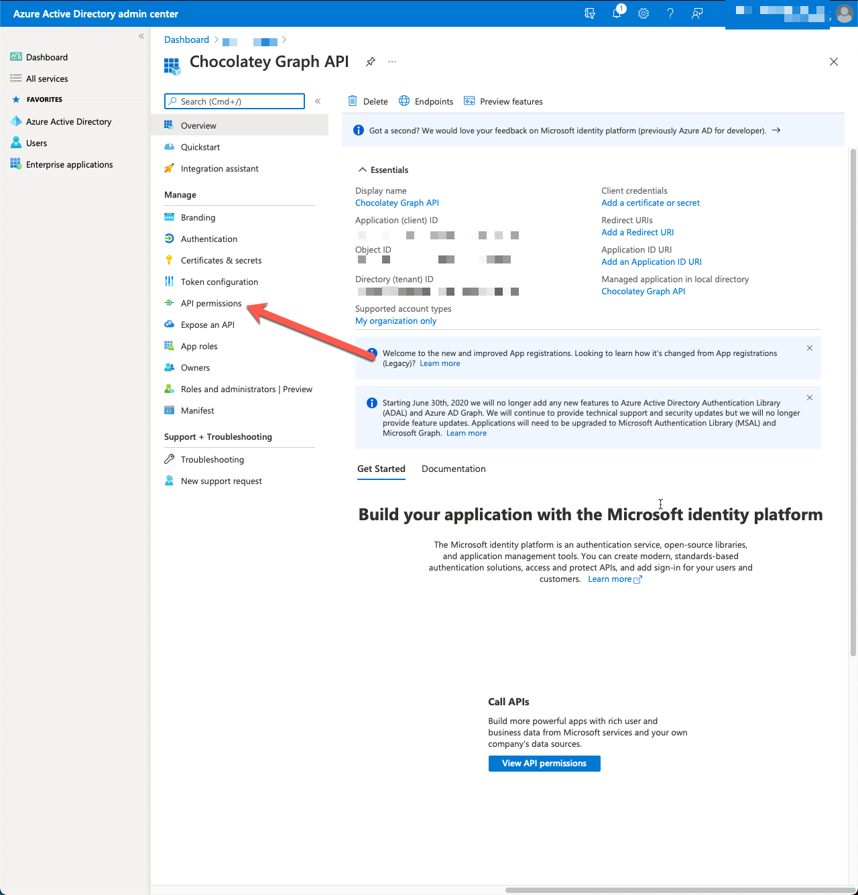Click Learn more under identity platform text
The height and width of the screenshot is (895, 858).
click(615, 579)
